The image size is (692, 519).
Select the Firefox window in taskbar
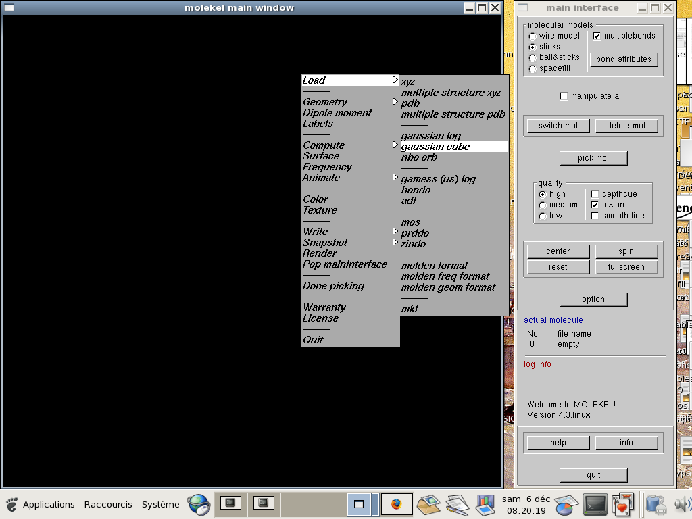396,504
